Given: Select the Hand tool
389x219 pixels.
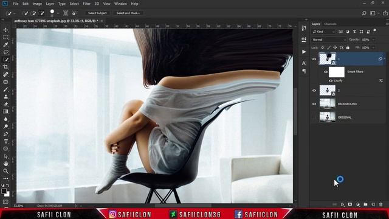Looking at the screenshot, I should point(5,164).
